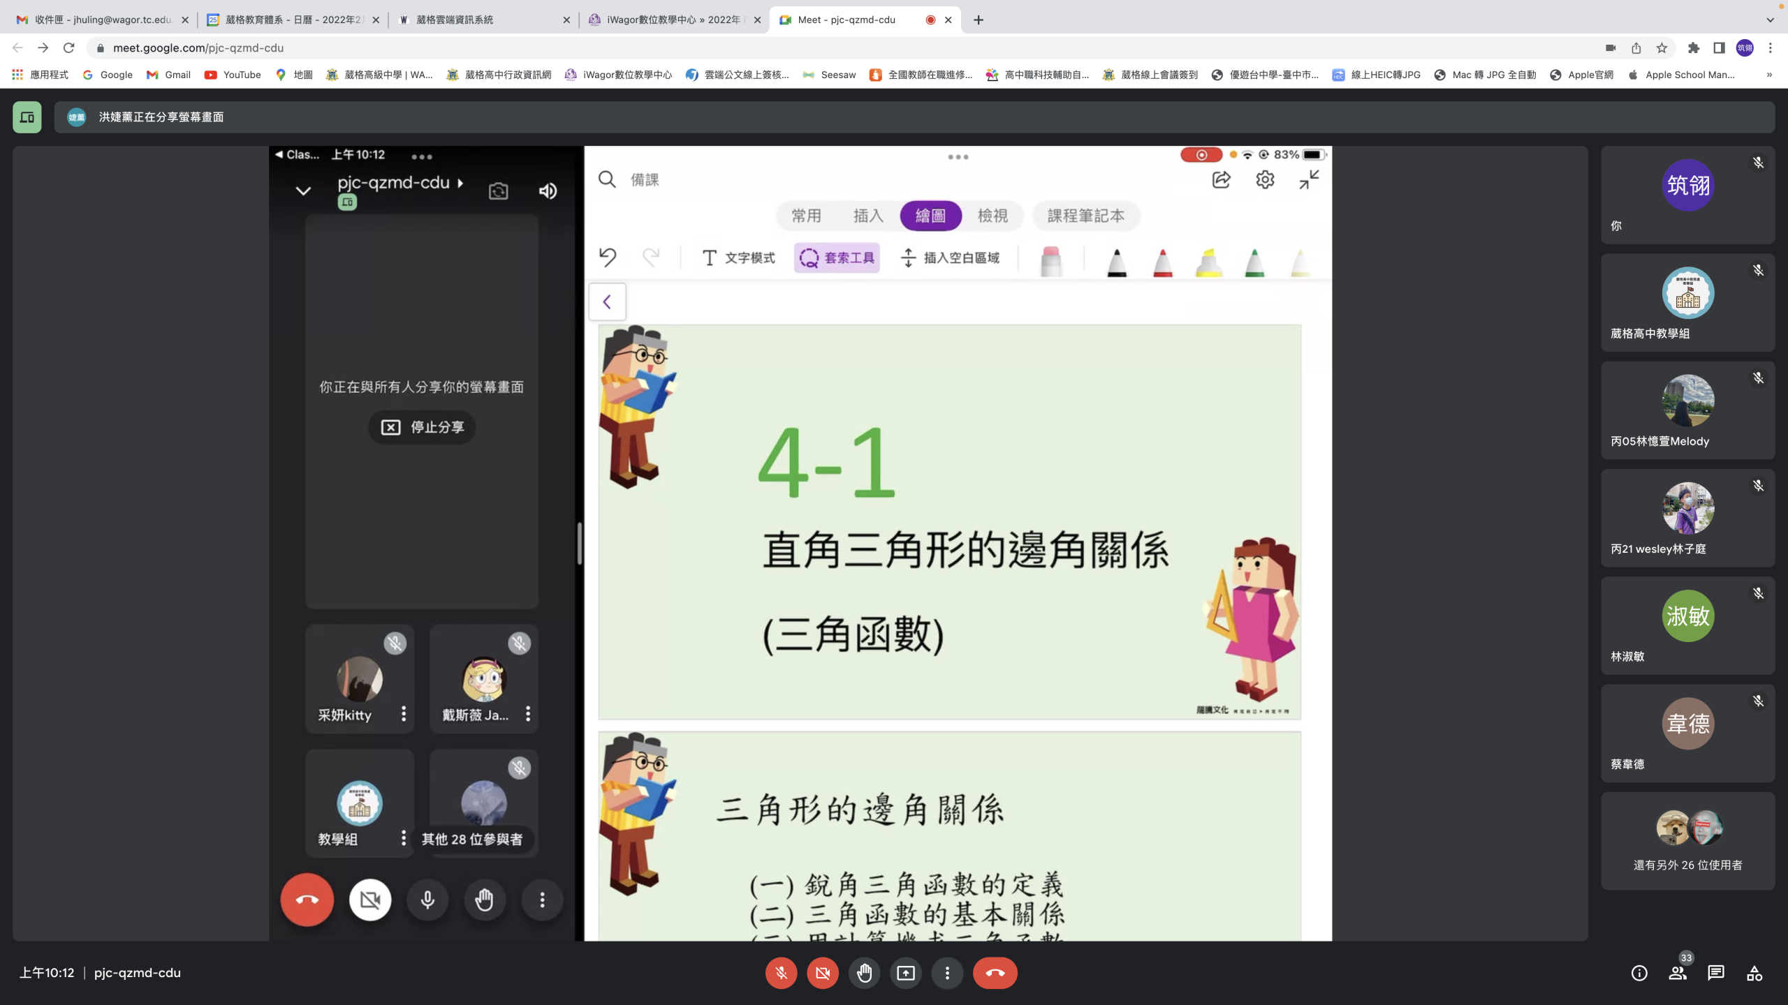Click the 還有另外 26 位使用者 tile

tap(1687, 841)
